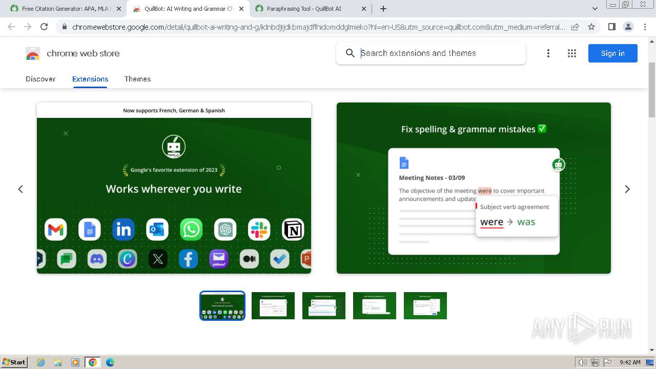Open the Chrome Web Store logo
The height and width of the screenshot is (369, 656).
[x=72, y=53]
